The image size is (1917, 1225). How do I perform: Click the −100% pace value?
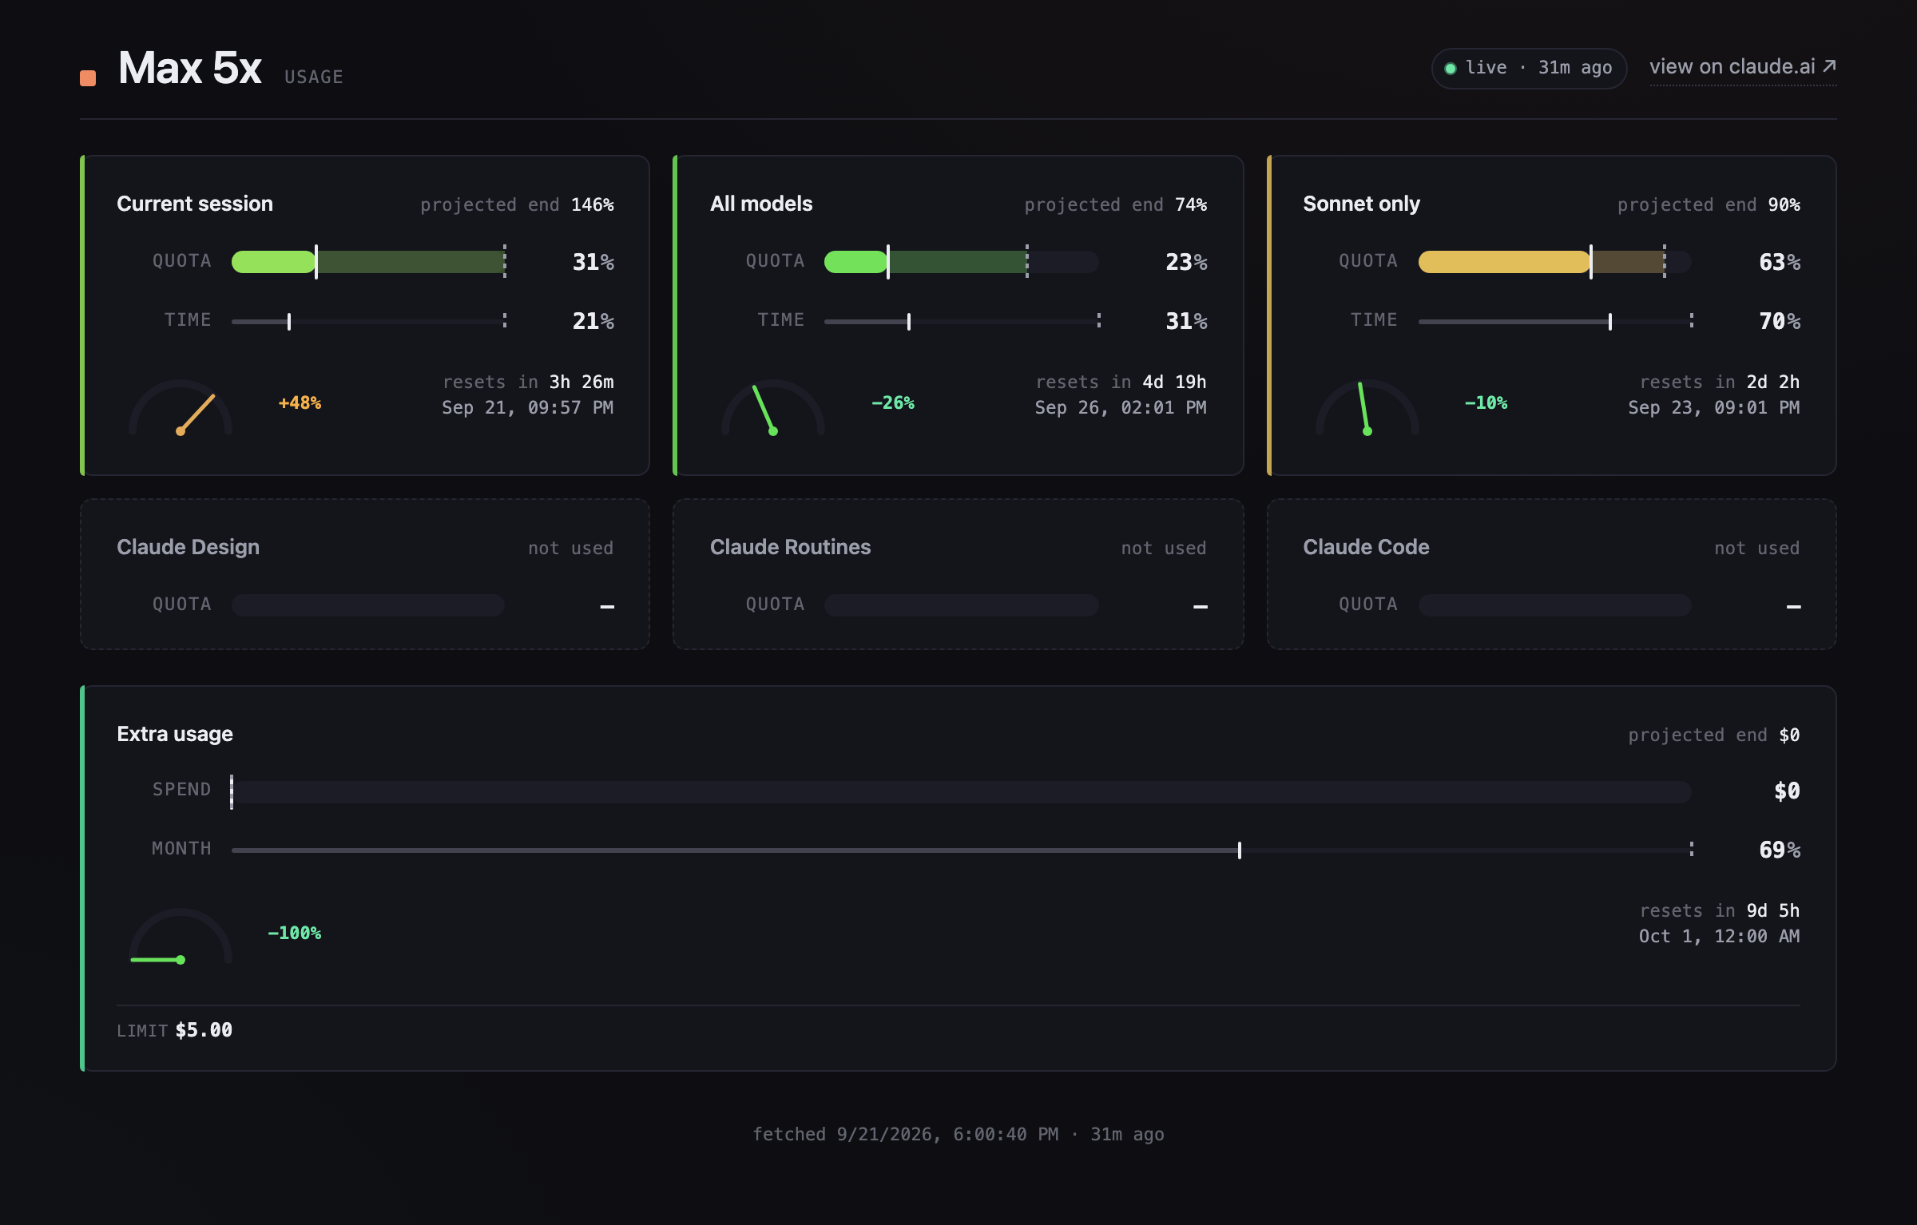(x=294, y=933)
